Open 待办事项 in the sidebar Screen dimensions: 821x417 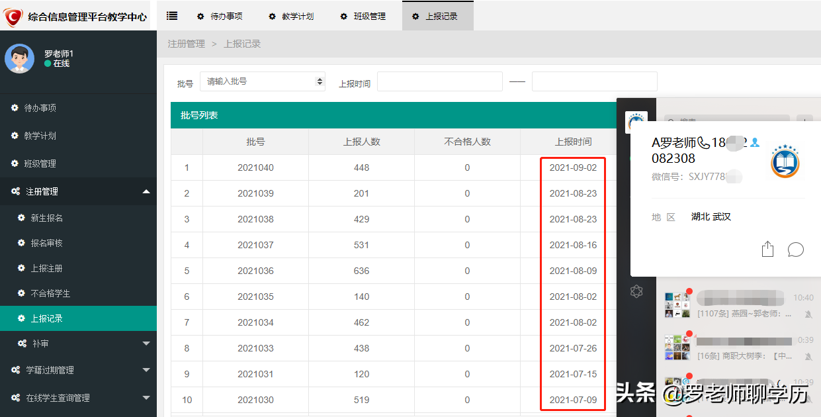pyautogui.click(x=78, y=108)
